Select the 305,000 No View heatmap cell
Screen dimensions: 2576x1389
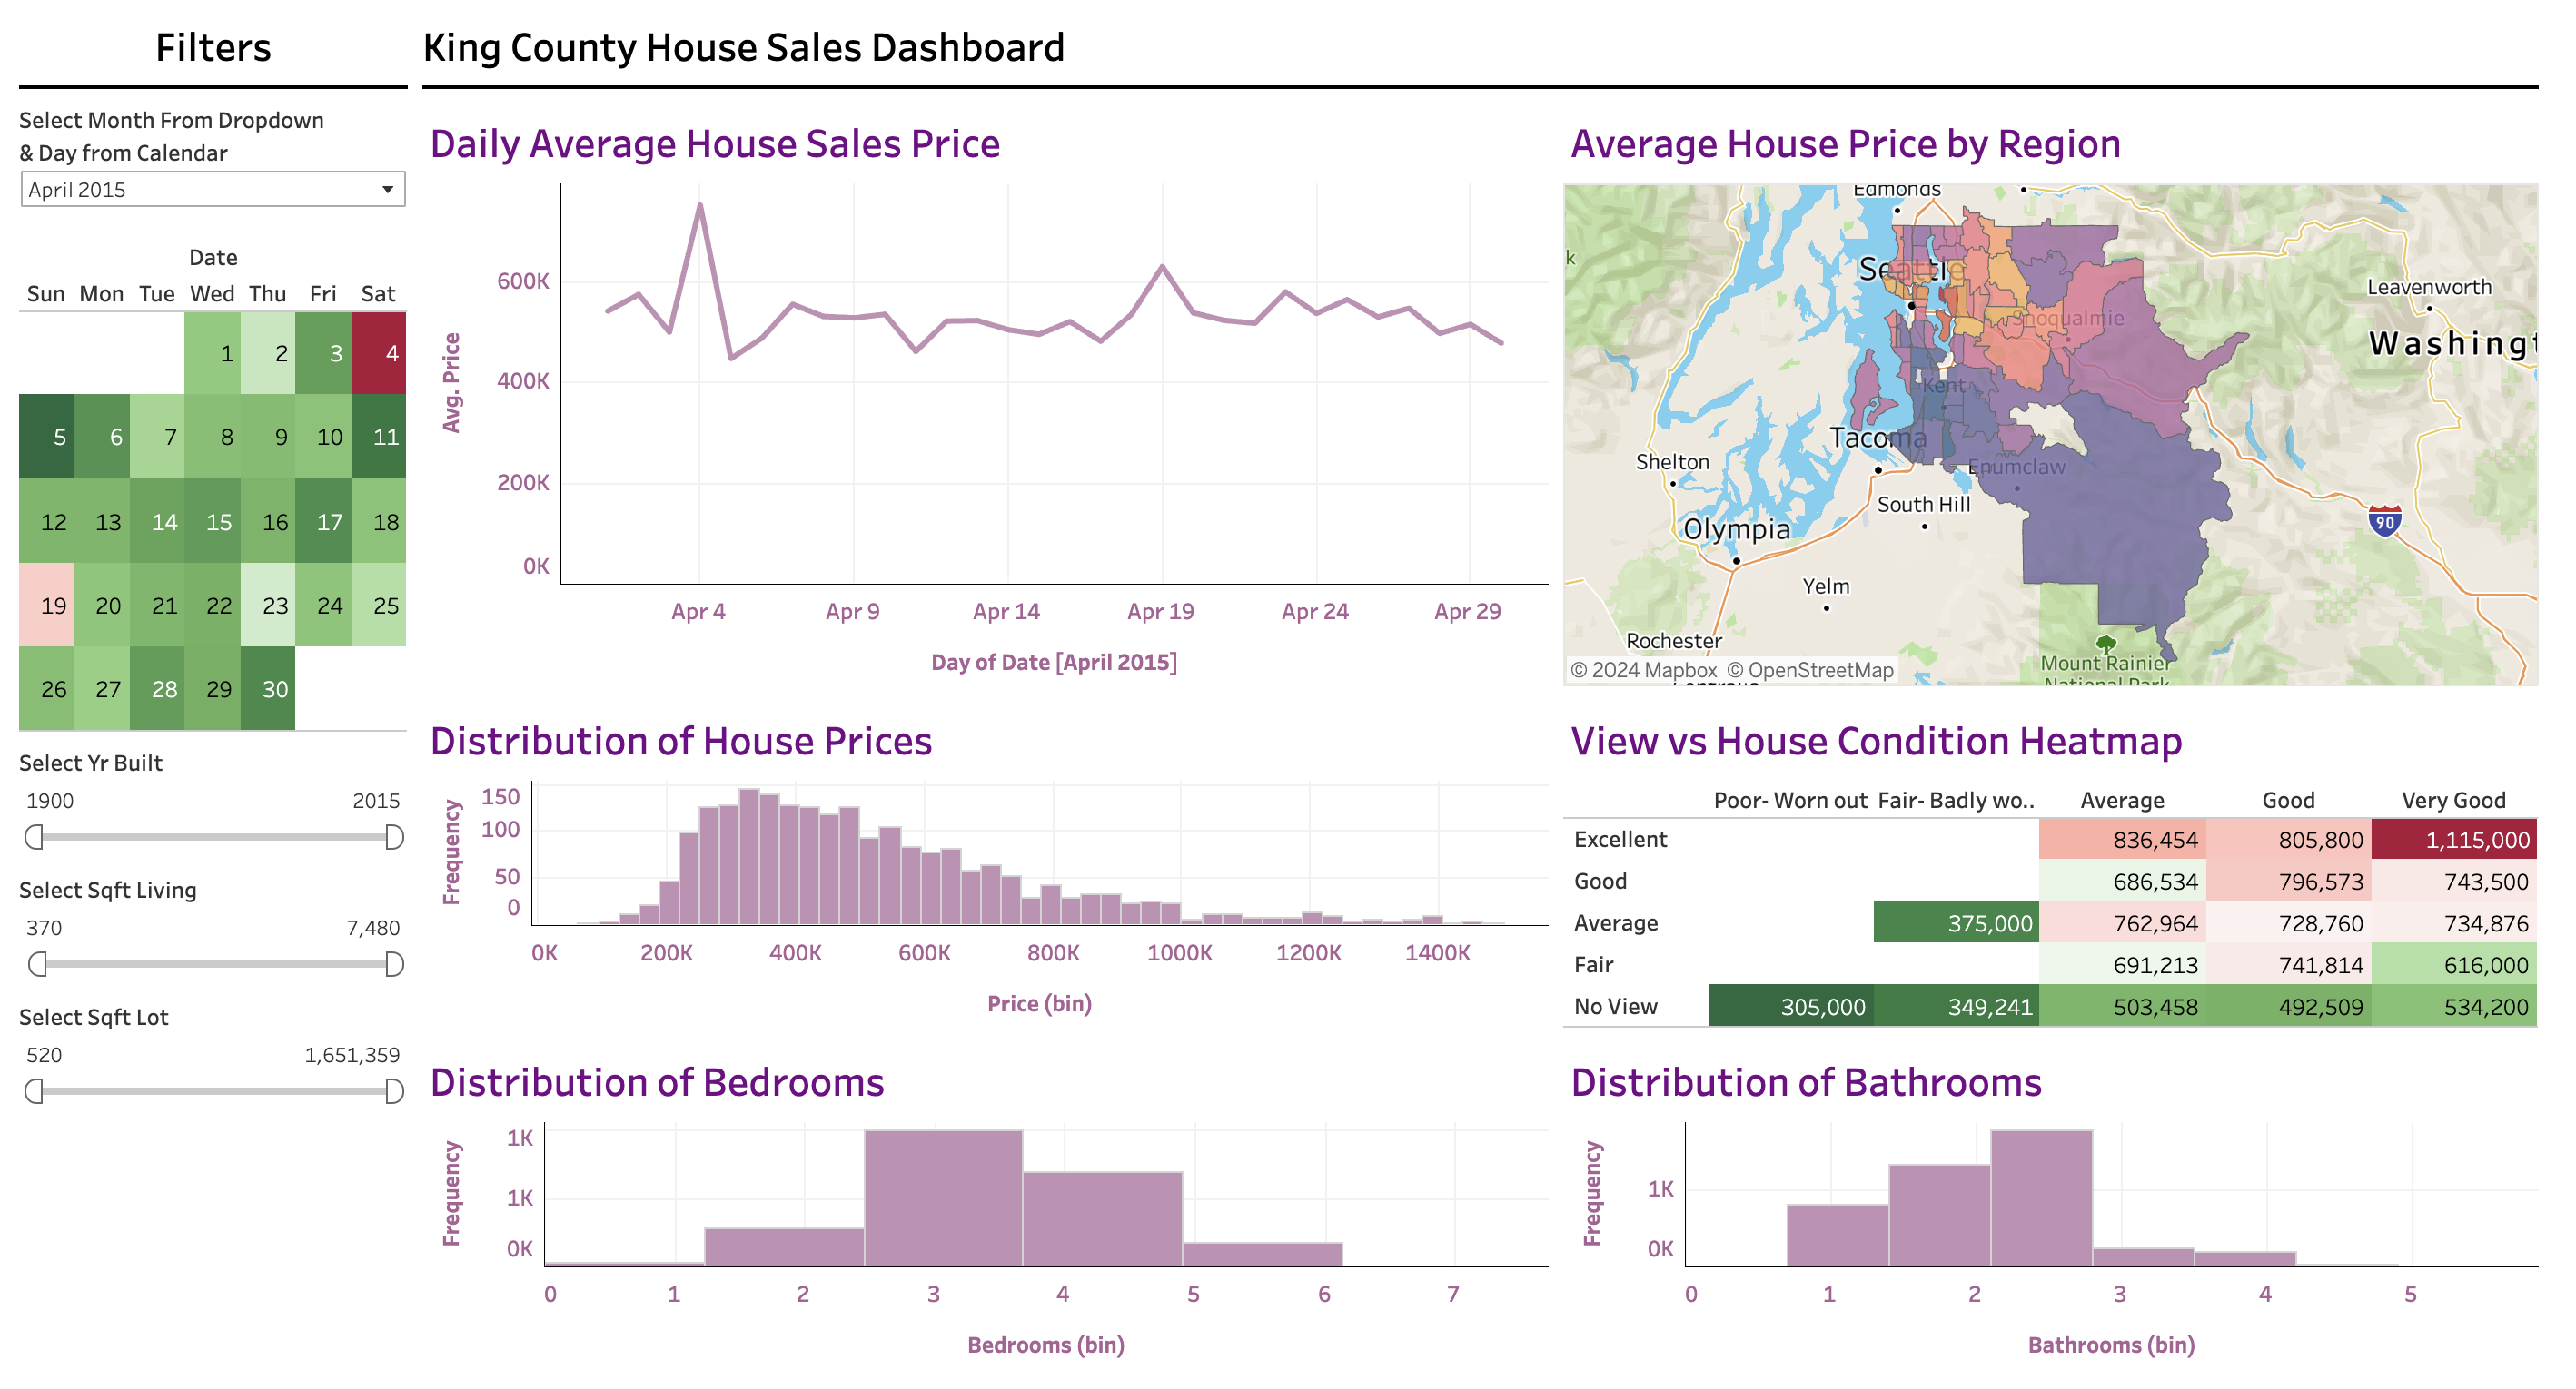point(1790,1006)
